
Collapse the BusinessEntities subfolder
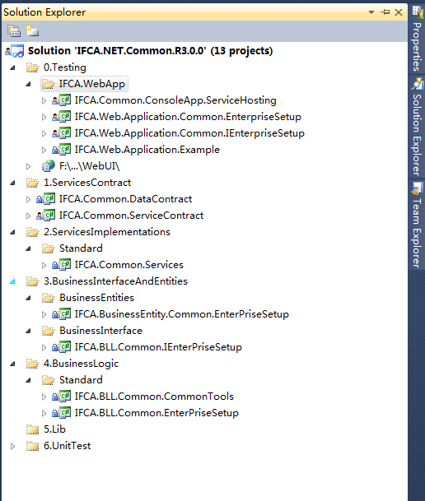(x=28, y=298)
